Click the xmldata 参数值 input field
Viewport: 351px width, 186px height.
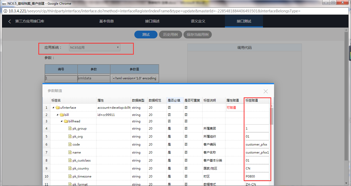click(134, 78)
